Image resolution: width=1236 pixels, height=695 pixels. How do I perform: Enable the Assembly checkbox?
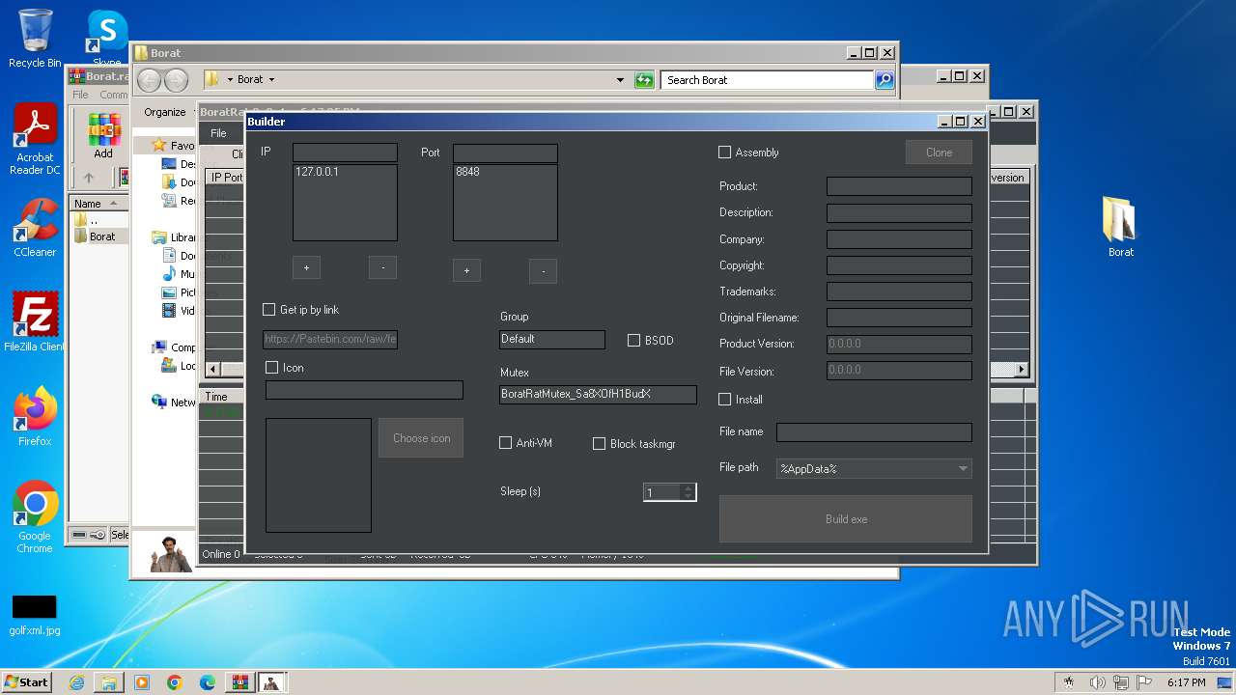725,153
